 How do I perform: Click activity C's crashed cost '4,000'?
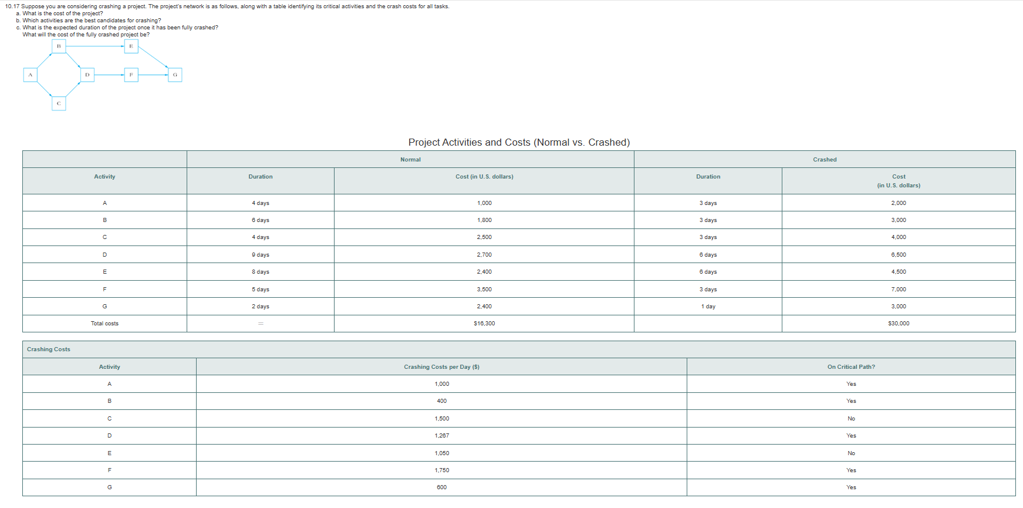(x=899, y=237)
